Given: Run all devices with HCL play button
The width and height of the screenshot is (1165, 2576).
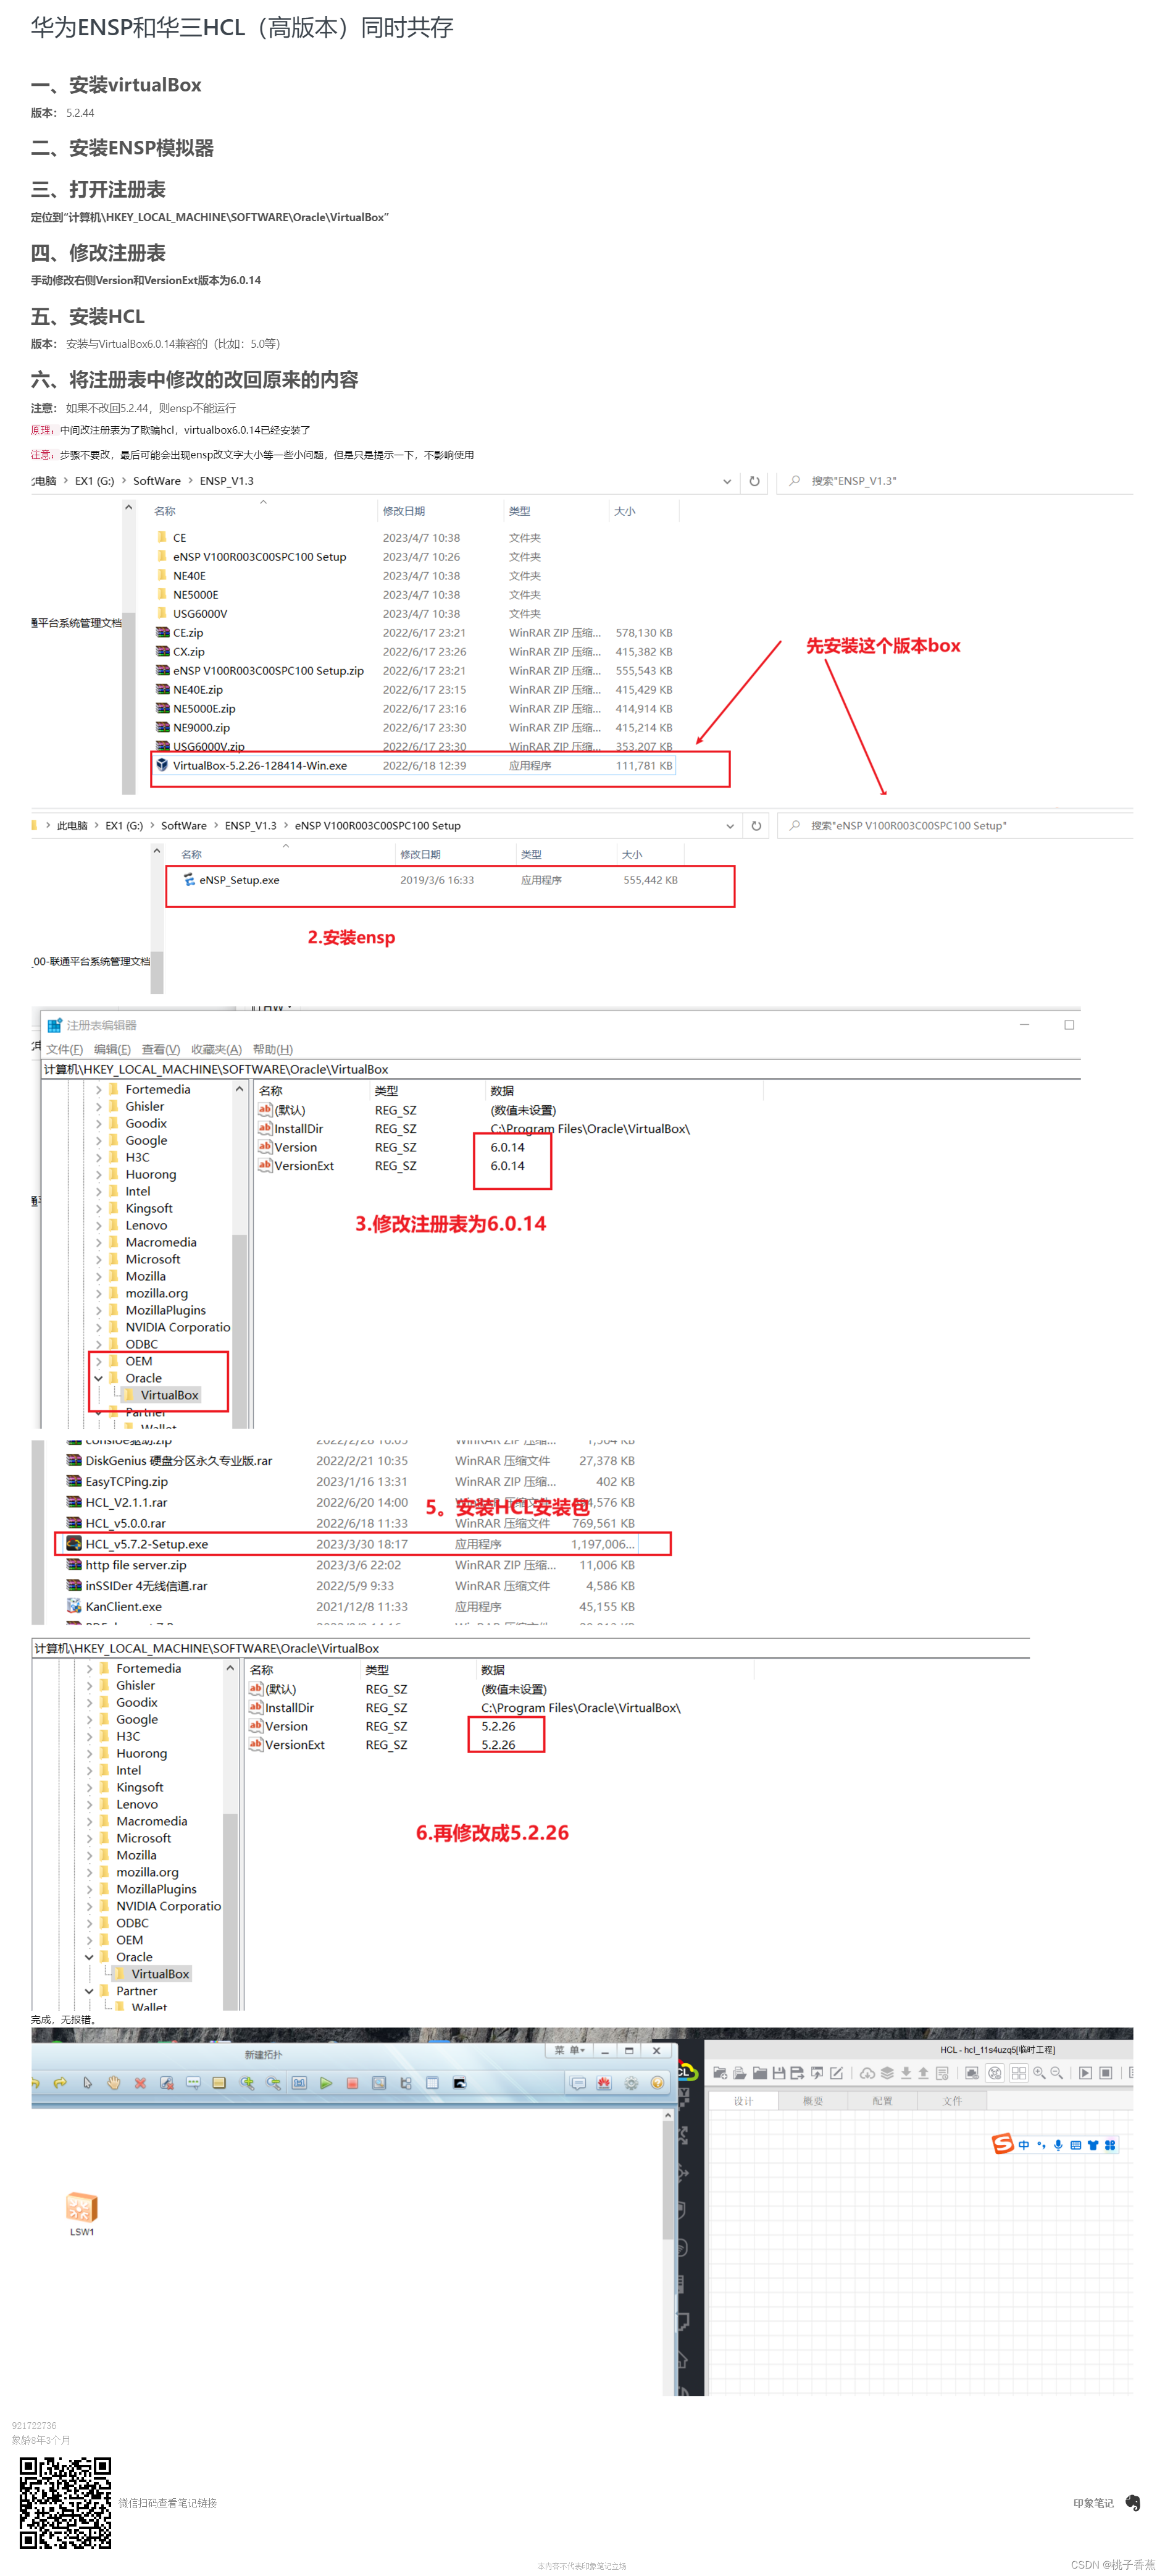Looking at the screenshot, I should 1085,2072.
